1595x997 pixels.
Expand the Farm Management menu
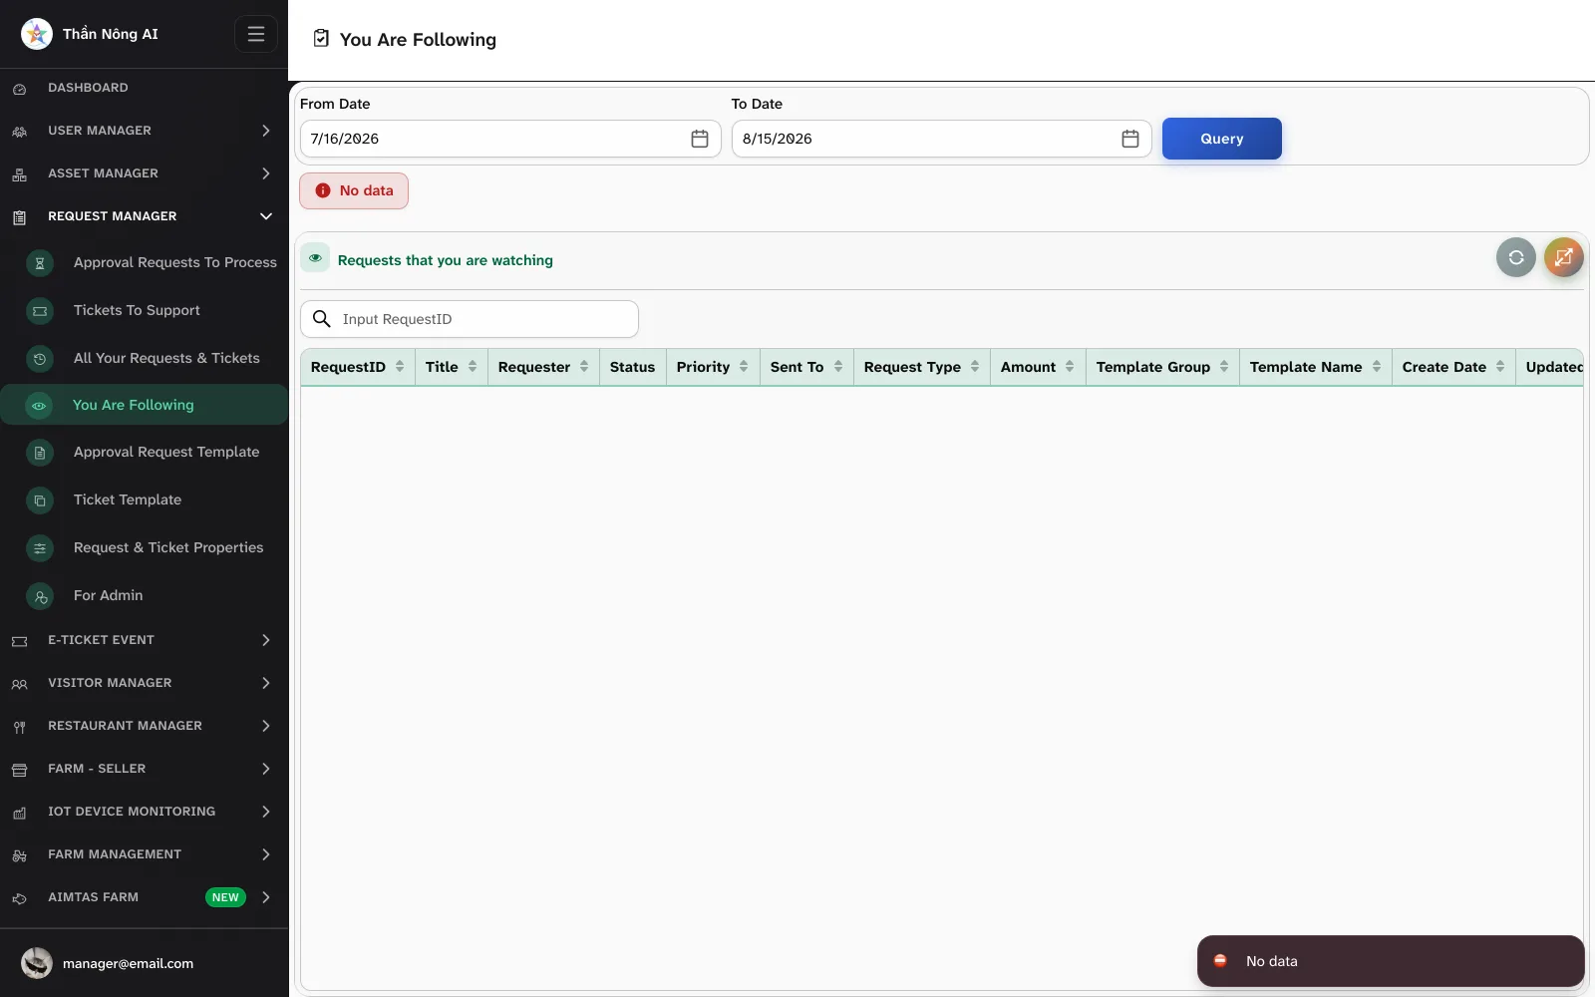tap(266, 854)
